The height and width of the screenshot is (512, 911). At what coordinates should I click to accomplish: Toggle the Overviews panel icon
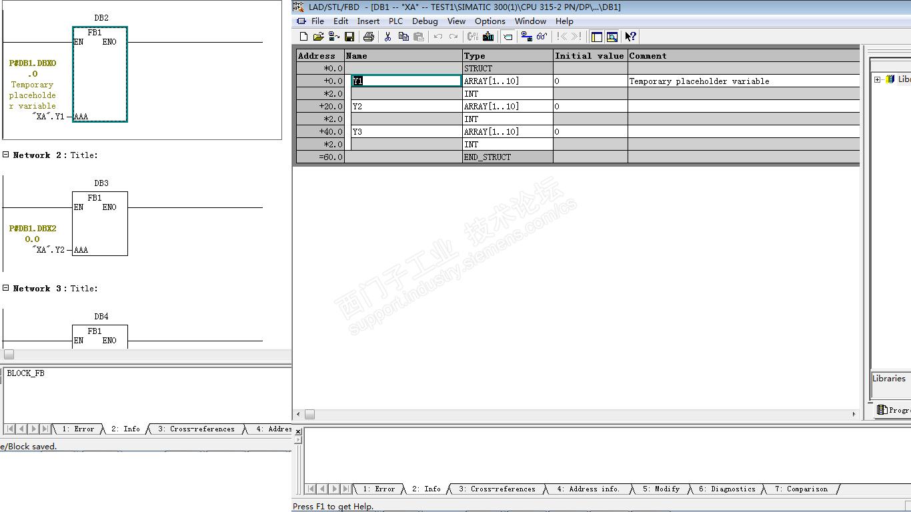coord(597,37)
